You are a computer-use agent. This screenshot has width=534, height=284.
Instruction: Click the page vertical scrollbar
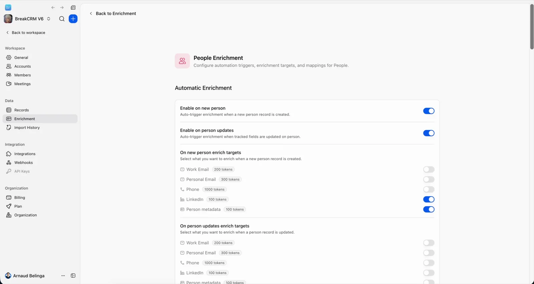(532, 27)
